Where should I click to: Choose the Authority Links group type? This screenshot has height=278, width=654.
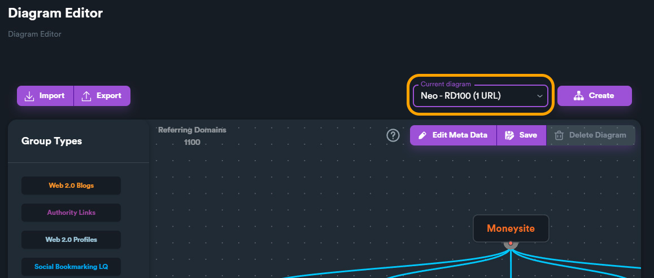(71, 213)
